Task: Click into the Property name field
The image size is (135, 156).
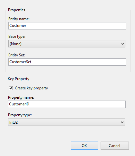Action: coord(67,104)
